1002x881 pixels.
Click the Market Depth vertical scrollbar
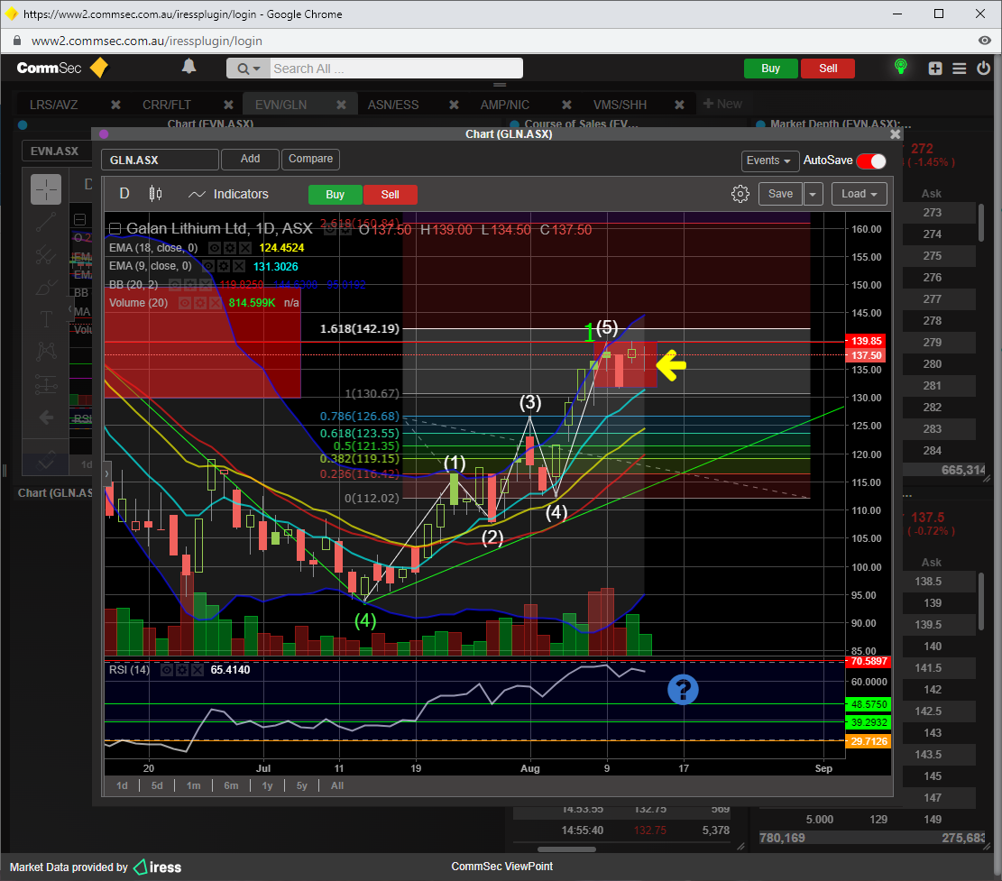(x=981, y=223)
